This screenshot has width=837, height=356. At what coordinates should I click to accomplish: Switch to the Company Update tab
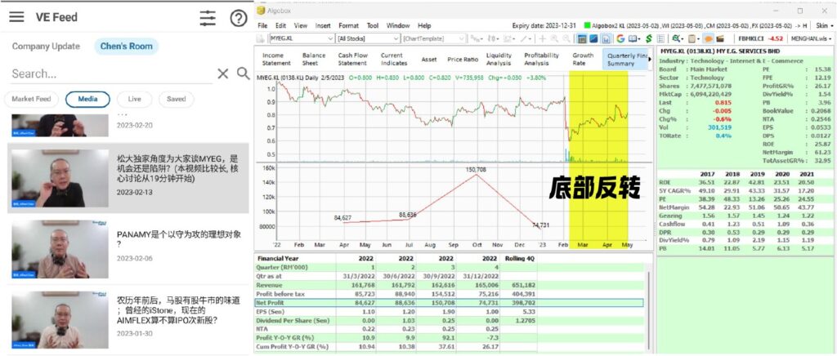point(46,47)
